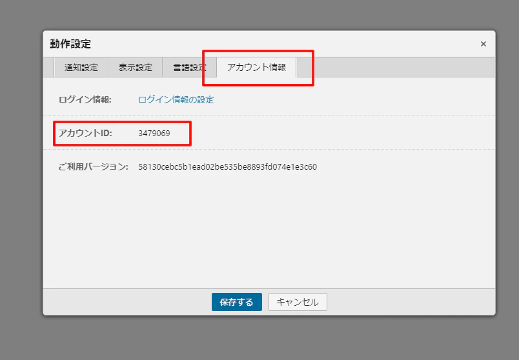519x360 pixels.
Task: Click the キャンセル button
Action: click(x=298, y=302)
